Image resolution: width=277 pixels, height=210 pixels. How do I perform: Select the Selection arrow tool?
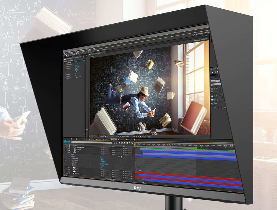(65, 55)
